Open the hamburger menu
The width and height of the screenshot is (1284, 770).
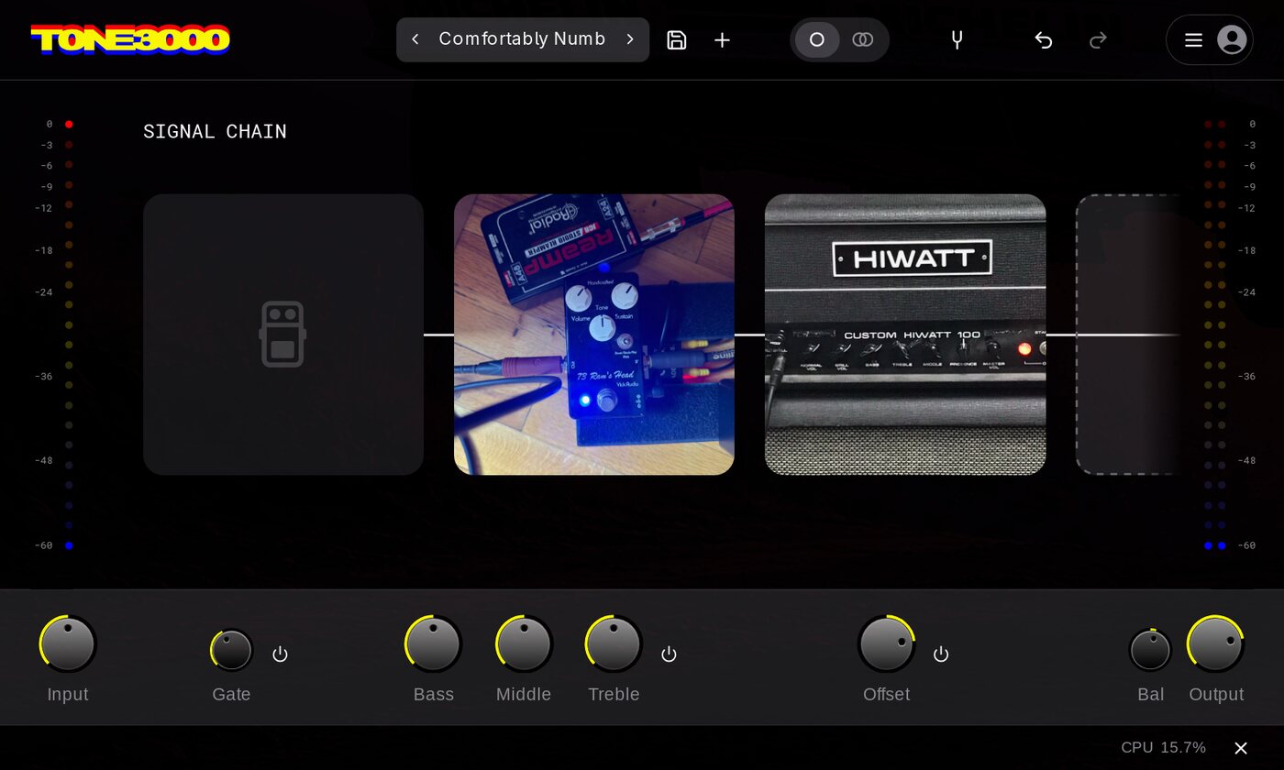pos(1193,39)
